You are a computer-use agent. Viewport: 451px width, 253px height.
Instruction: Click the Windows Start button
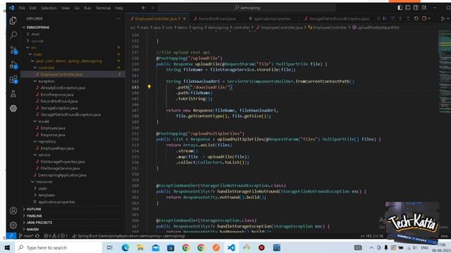7,247
